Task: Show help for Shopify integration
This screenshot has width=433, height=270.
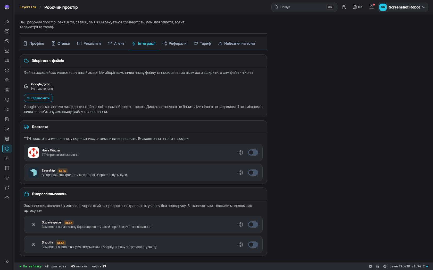Action: click(241, 245)
